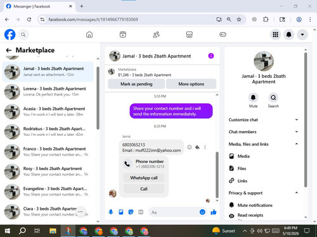Open the Reels video icon
This screenshot has width=317, height=237.
tap(123, 35)
